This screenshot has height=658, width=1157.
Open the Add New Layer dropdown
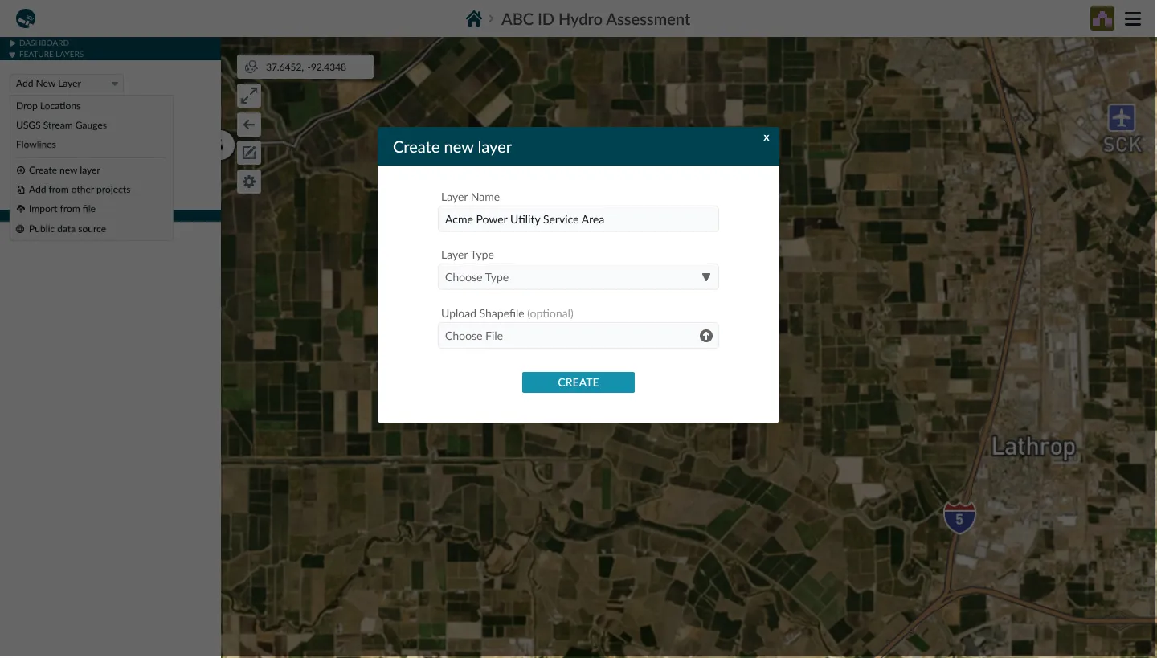(x=67, y=84)
